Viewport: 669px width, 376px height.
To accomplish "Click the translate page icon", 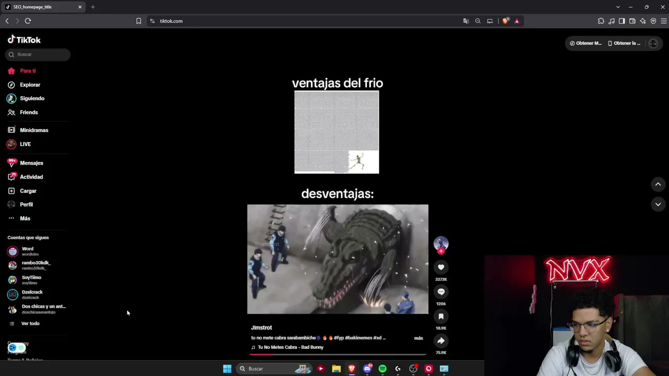I will coord(466,21).
